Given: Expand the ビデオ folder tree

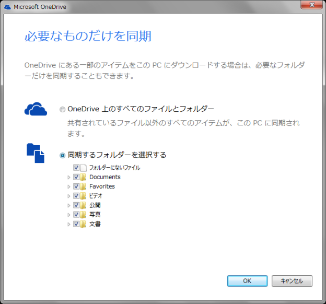Looking at the screenshot, I should [x=69, y=196].
